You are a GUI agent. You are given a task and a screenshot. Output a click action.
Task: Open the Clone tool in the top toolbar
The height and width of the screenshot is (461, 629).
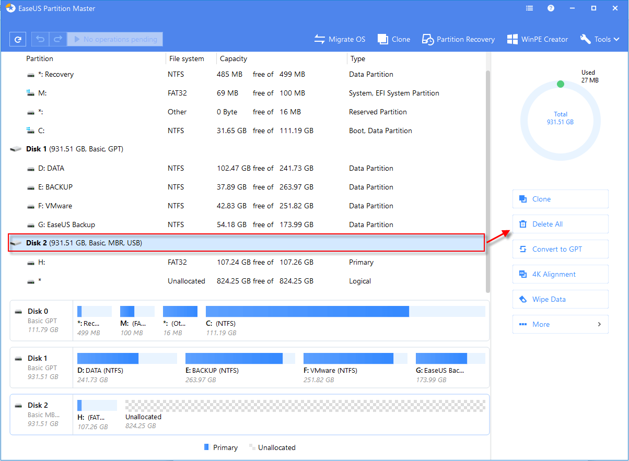pyautogui.click(x=394, y=39)
